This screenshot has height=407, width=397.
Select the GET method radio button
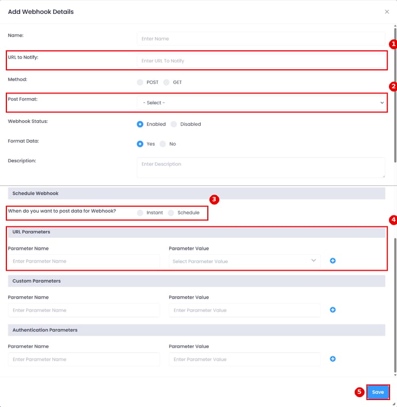(x=166, y=83)
